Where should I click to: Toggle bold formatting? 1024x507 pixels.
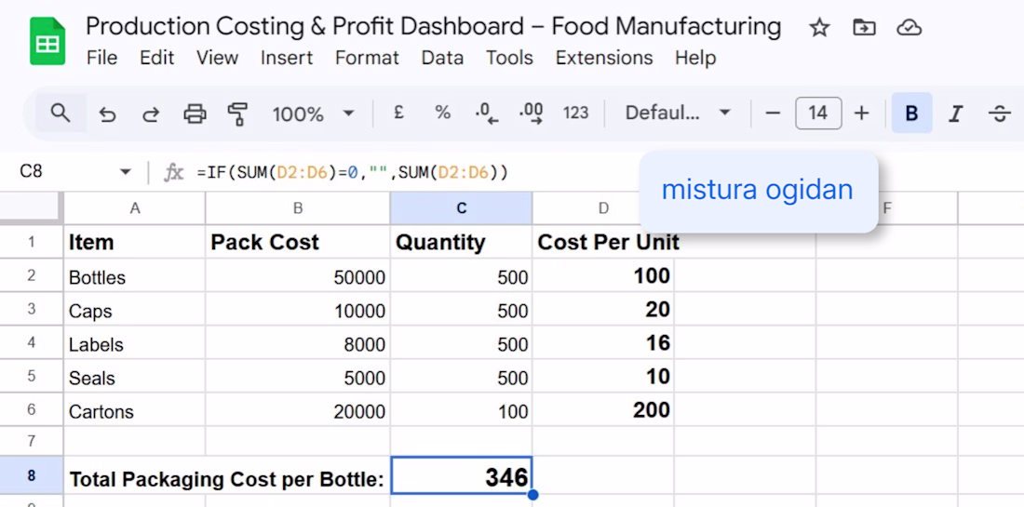(911, 113)
